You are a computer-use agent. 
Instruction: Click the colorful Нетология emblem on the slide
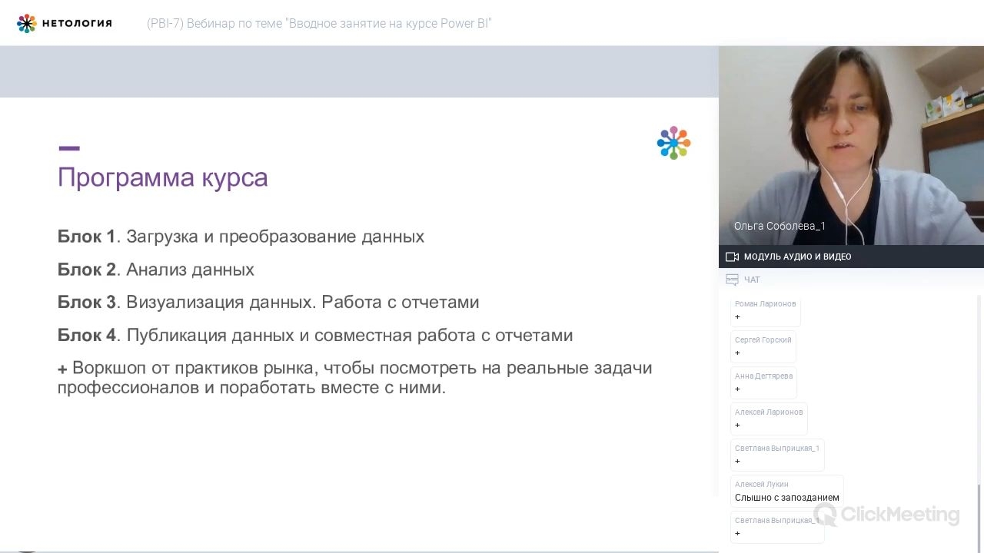(x=673, y=143)
